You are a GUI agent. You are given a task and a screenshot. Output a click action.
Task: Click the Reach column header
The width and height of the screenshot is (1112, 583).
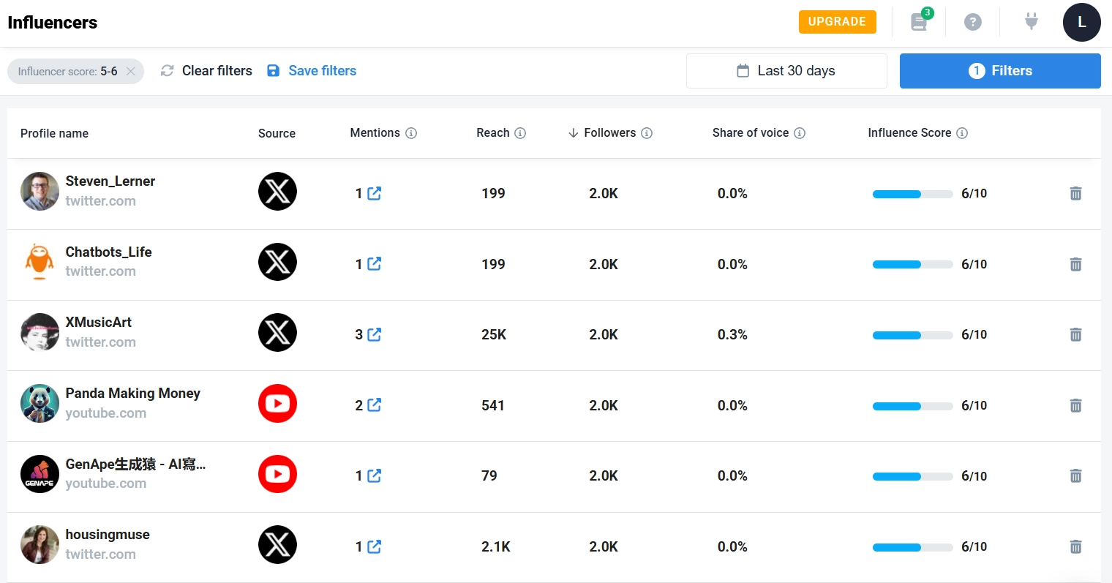click(x=492, y=133)
